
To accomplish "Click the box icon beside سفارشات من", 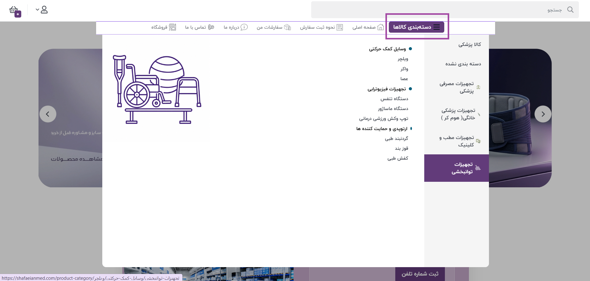I will (287, 27).
